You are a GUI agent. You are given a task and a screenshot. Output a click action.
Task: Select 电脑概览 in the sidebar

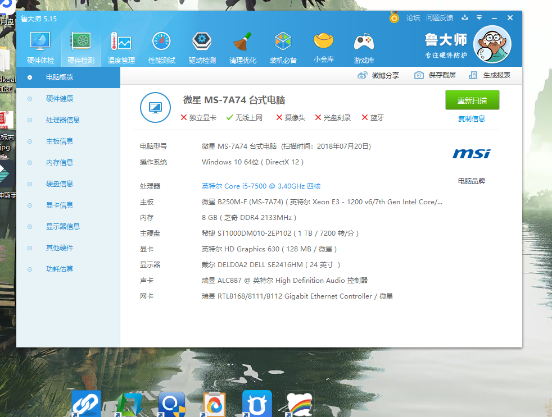coord(68,77)
